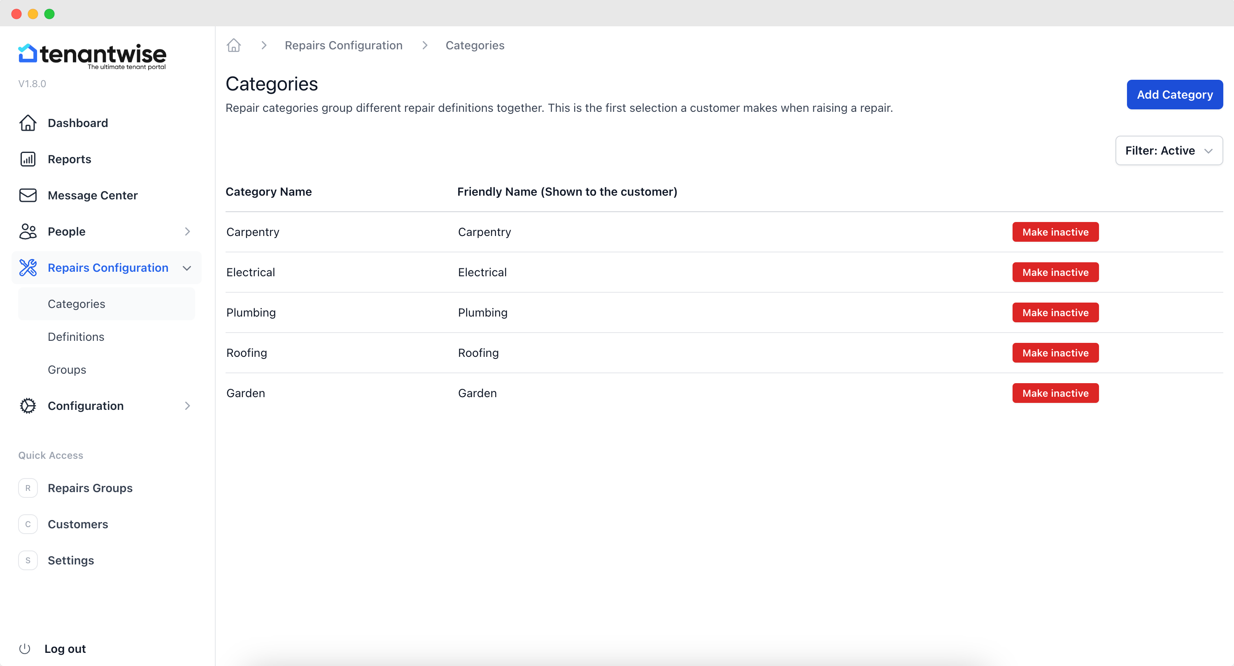Click the tenantwise logo
1234x666 pixels.
point(93,56)
